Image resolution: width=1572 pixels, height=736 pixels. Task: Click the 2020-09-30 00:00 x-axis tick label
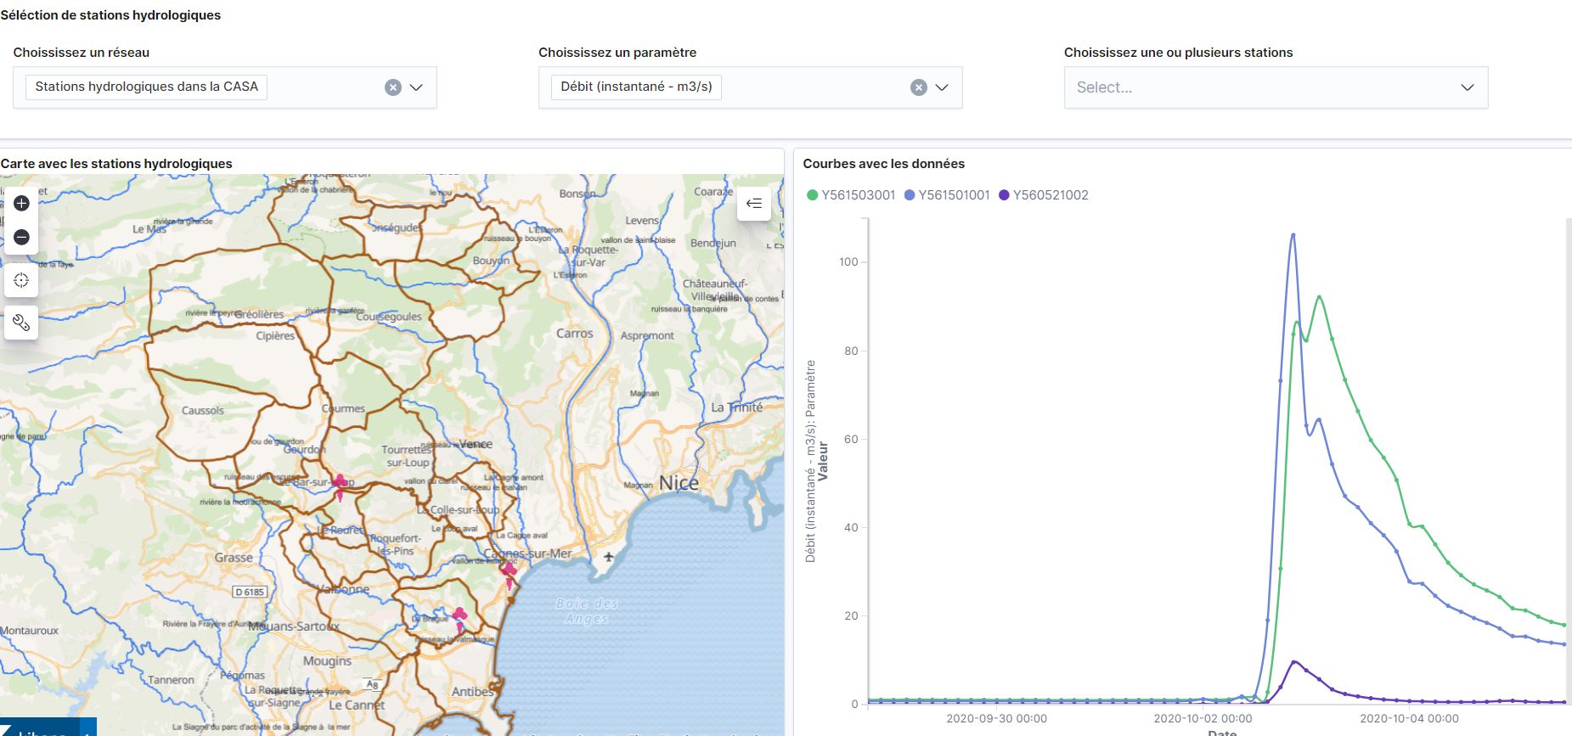click(x=996, y=718)
